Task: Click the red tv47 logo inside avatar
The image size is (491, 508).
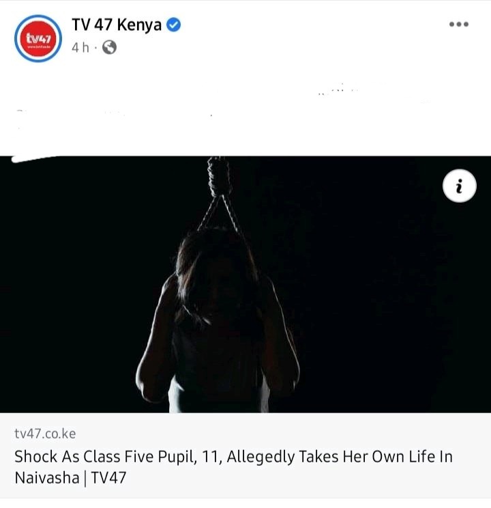Action: (38, 38)
